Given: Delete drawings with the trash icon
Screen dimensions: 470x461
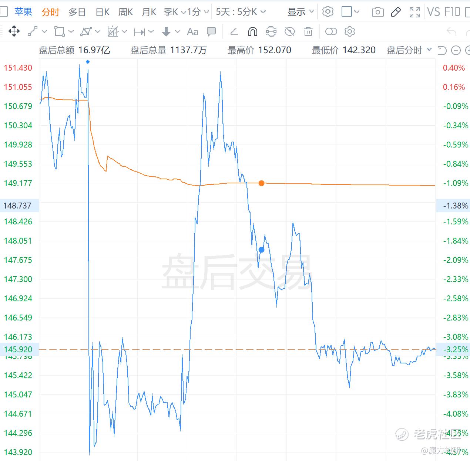Looking at the screenshot, I should click(308, 32).
